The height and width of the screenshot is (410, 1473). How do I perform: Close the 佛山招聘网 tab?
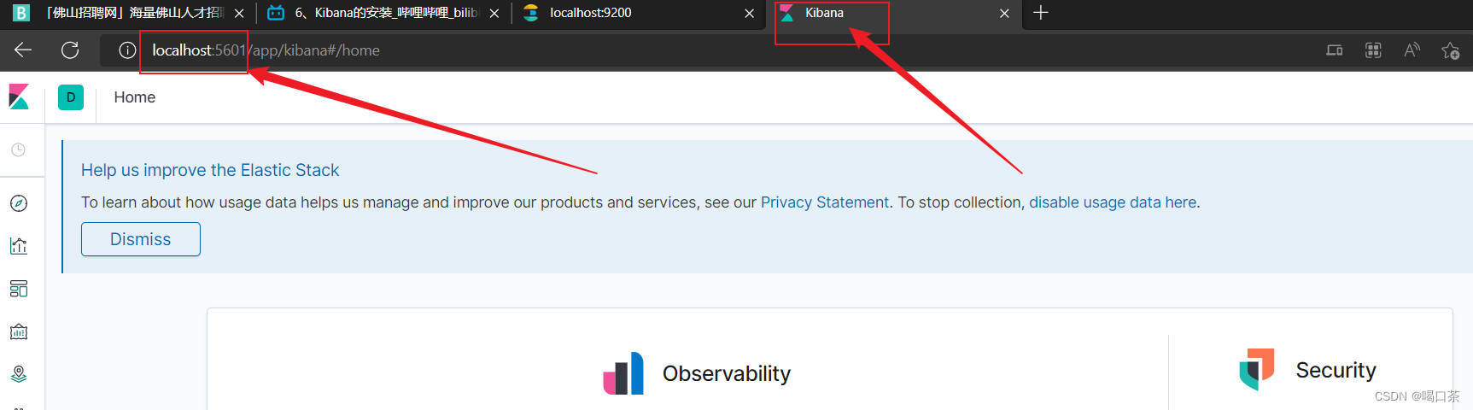click(x=239, y=14)
